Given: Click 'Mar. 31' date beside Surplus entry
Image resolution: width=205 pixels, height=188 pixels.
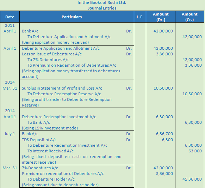Looking at the screenshot, I should [10, 88].
